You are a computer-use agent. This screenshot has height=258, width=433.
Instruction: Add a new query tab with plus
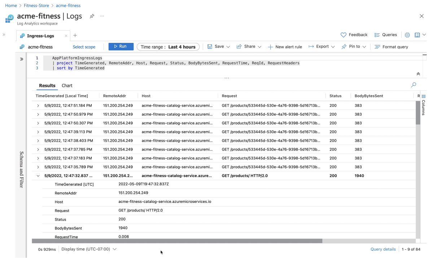click(75, 35)
